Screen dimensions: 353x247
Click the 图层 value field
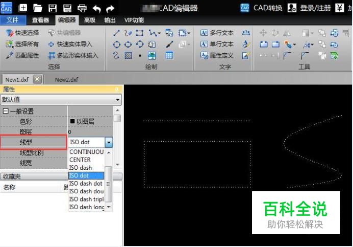[90, 131]
